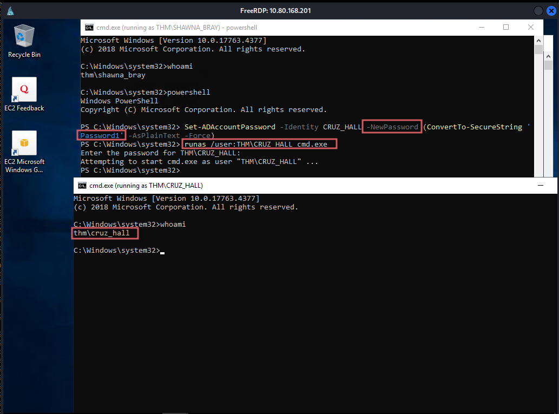This screenshot has width=559, height=414.
Task: Click the FreeRDP shark icon in title bar
Action: point(10,11)
